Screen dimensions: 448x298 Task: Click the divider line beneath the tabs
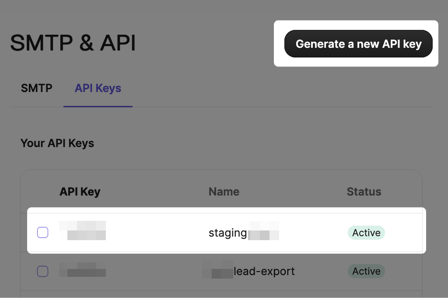(280, 107)
